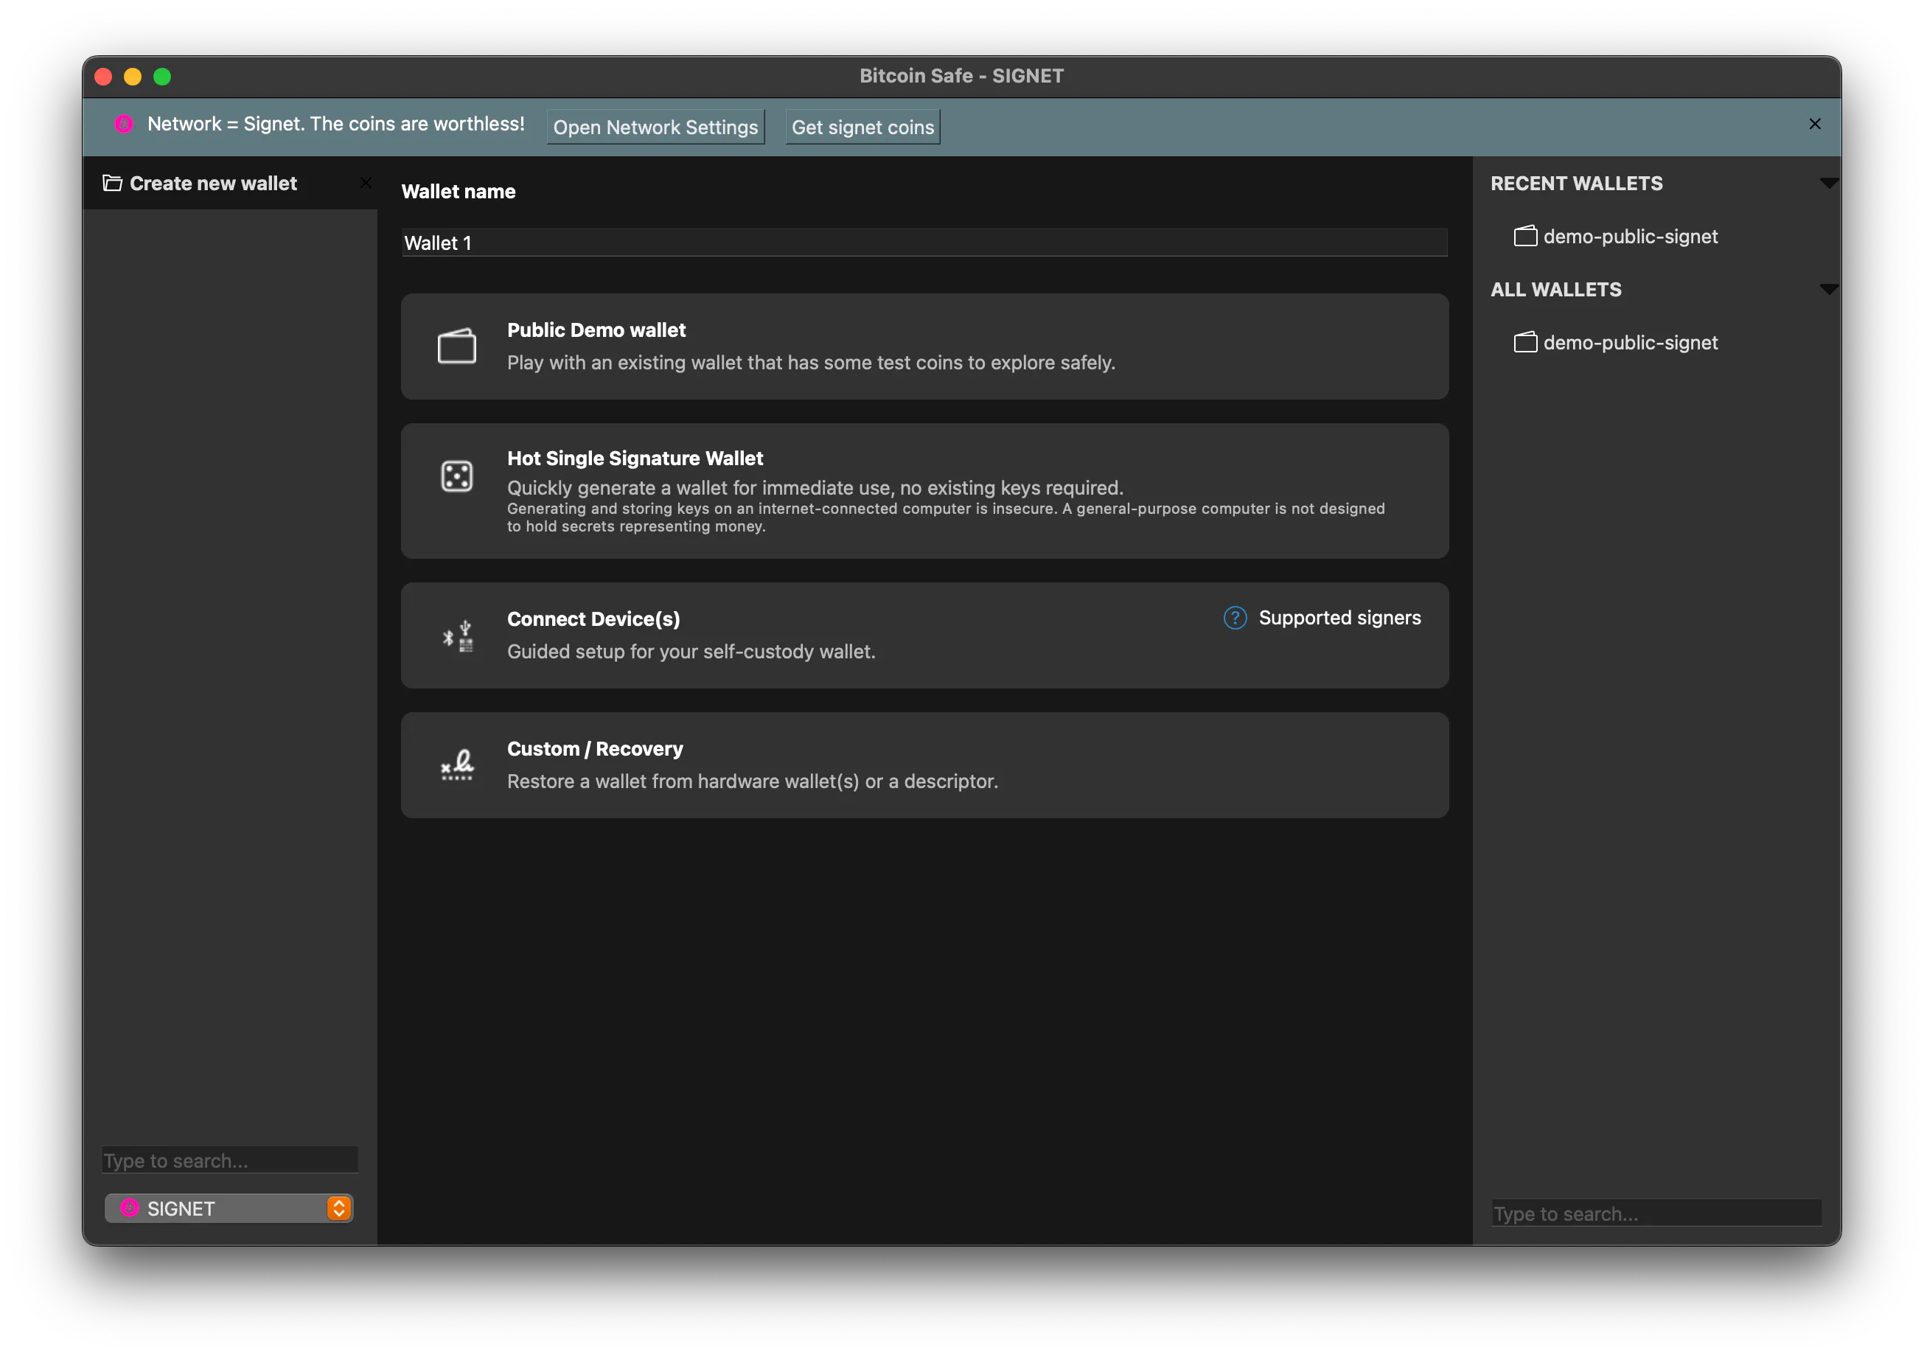Click the folder icon on Create new wallet tab

click(x=112, y=183)
